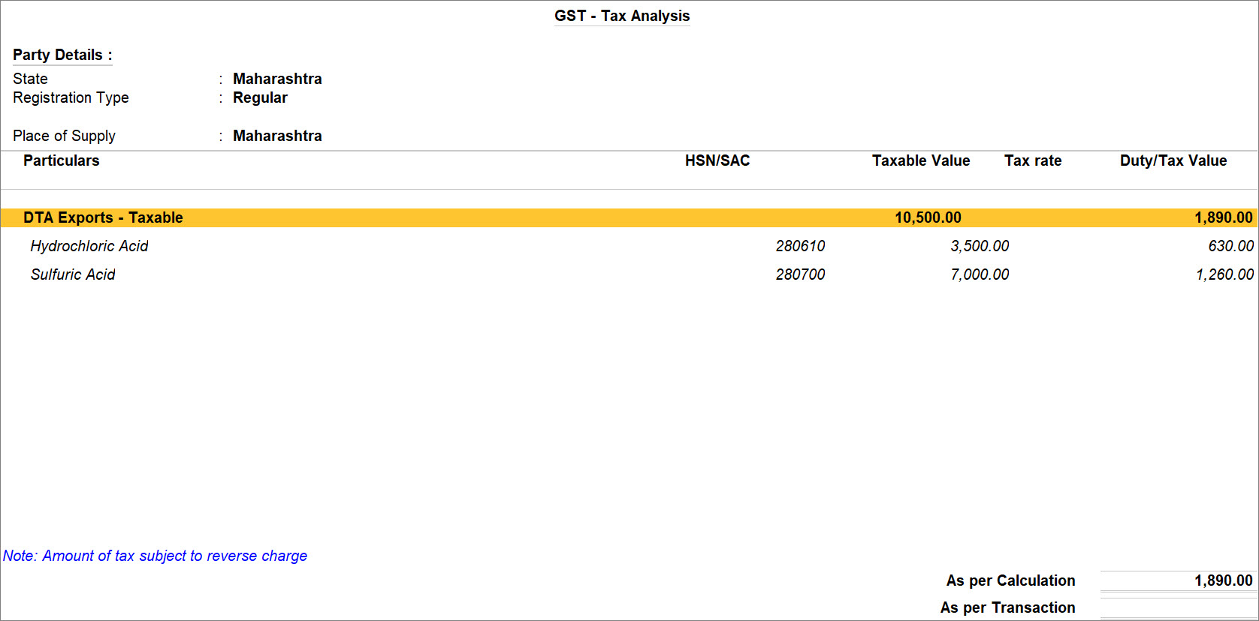Click the Party Details heading
The image size is (1259, 621).
[x=62, y=55]
